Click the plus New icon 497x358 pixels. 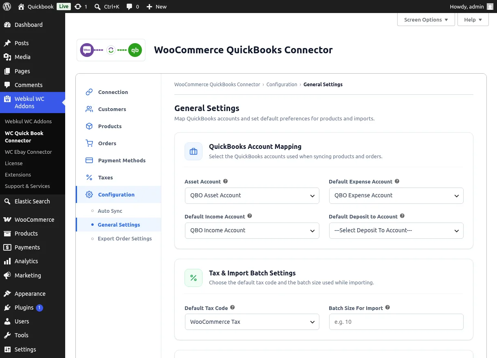click(x=149, y=7)
